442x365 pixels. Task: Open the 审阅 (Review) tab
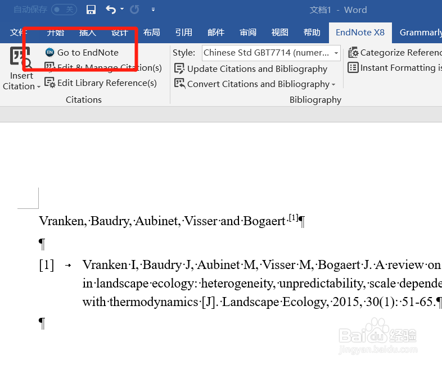(x=248, y=33)
